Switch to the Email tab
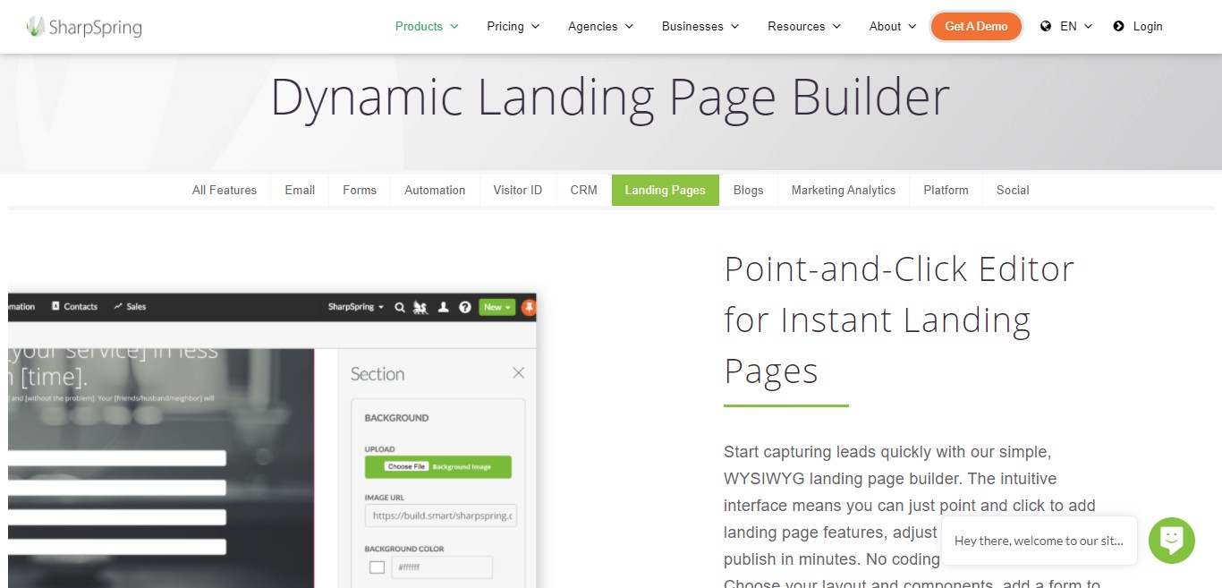 [300, 190]
